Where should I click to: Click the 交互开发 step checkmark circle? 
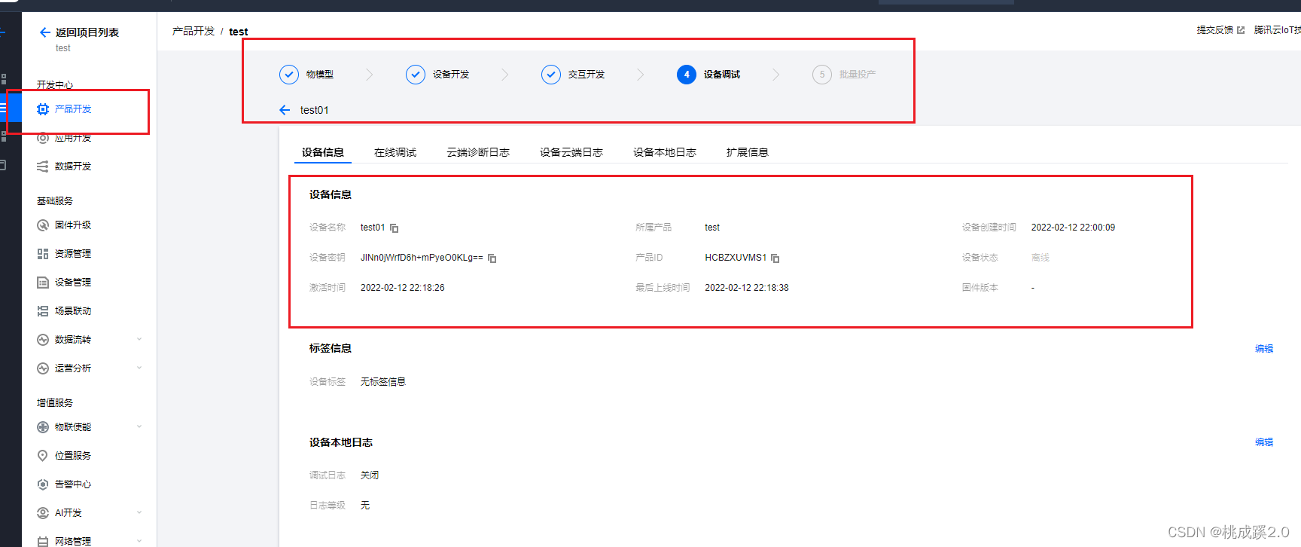551,75
